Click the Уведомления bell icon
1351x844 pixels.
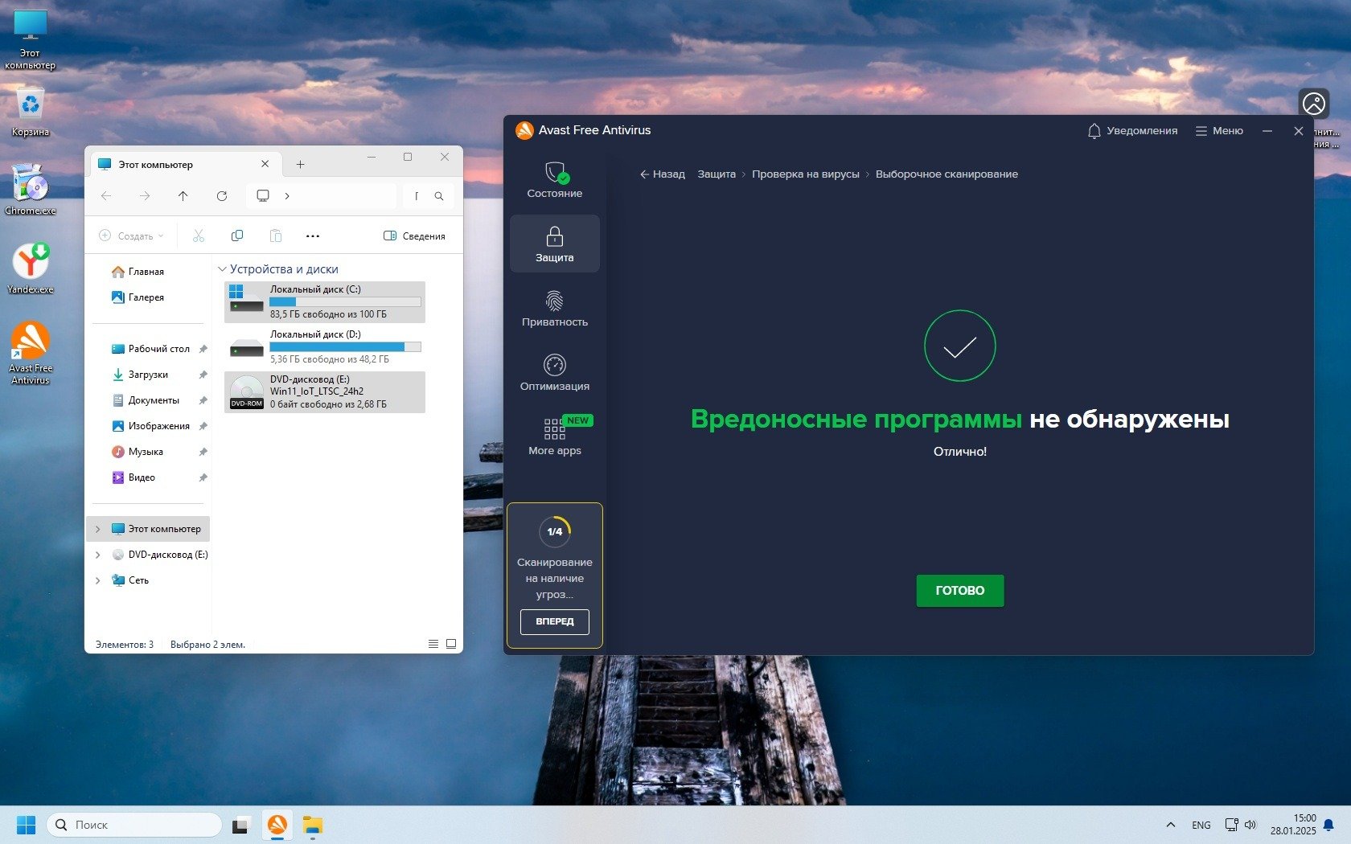tap(1094, 131)
